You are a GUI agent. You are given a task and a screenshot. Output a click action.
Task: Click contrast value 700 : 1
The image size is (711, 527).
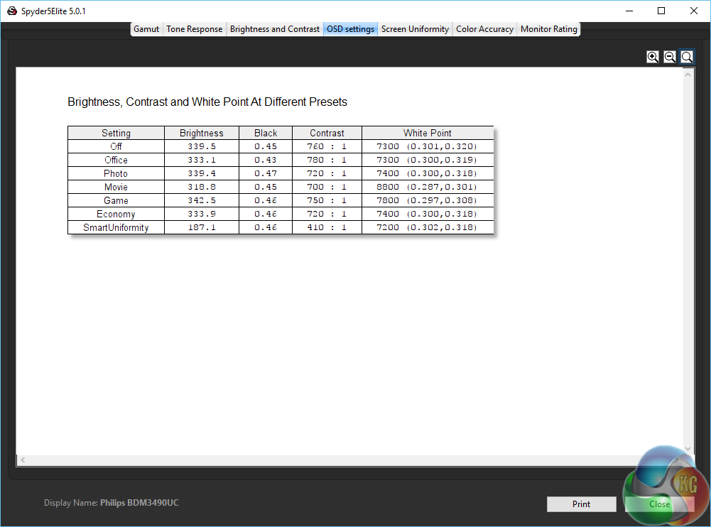327,187
